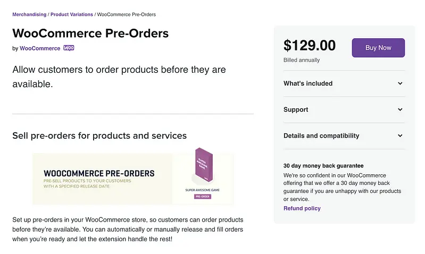Open the Product Variations breadcrumb

click(x=72, y=14)
